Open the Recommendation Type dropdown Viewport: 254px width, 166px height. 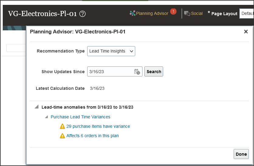click(111, 51)
